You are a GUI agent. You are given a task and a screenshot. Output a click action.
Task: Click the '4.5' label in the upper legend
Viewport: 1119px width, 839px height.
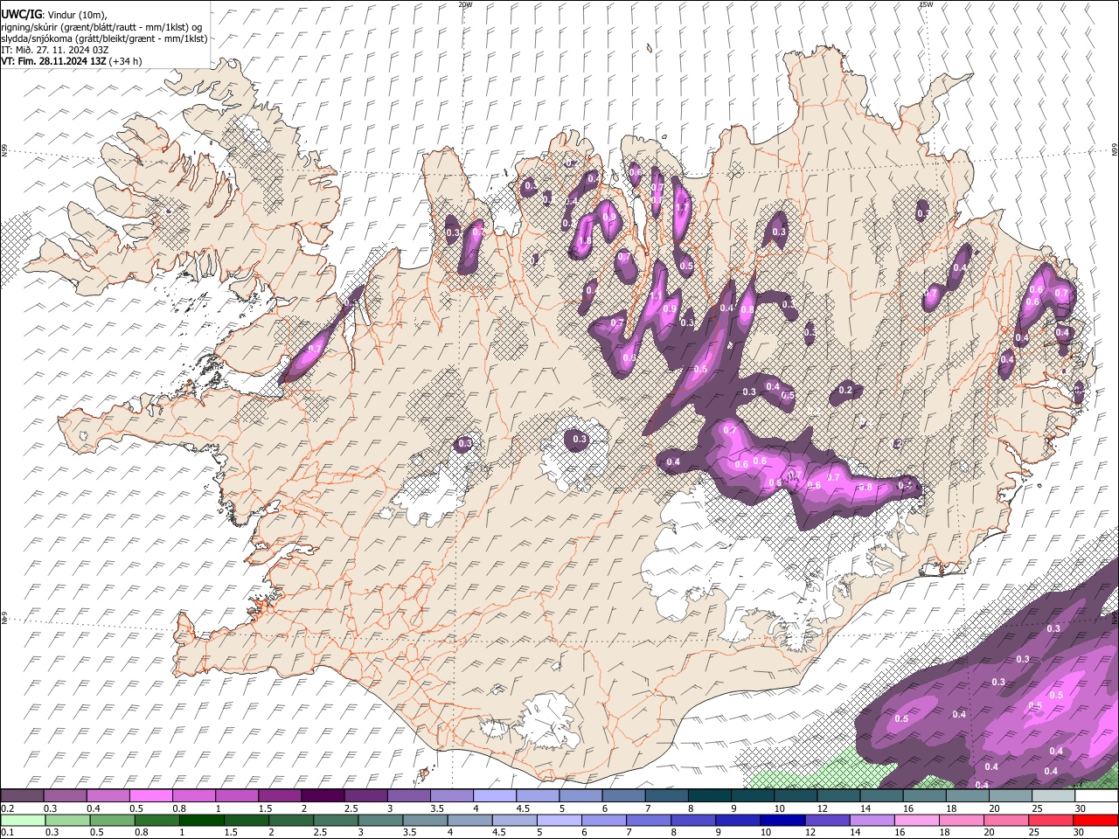click(x=523, y=808)
